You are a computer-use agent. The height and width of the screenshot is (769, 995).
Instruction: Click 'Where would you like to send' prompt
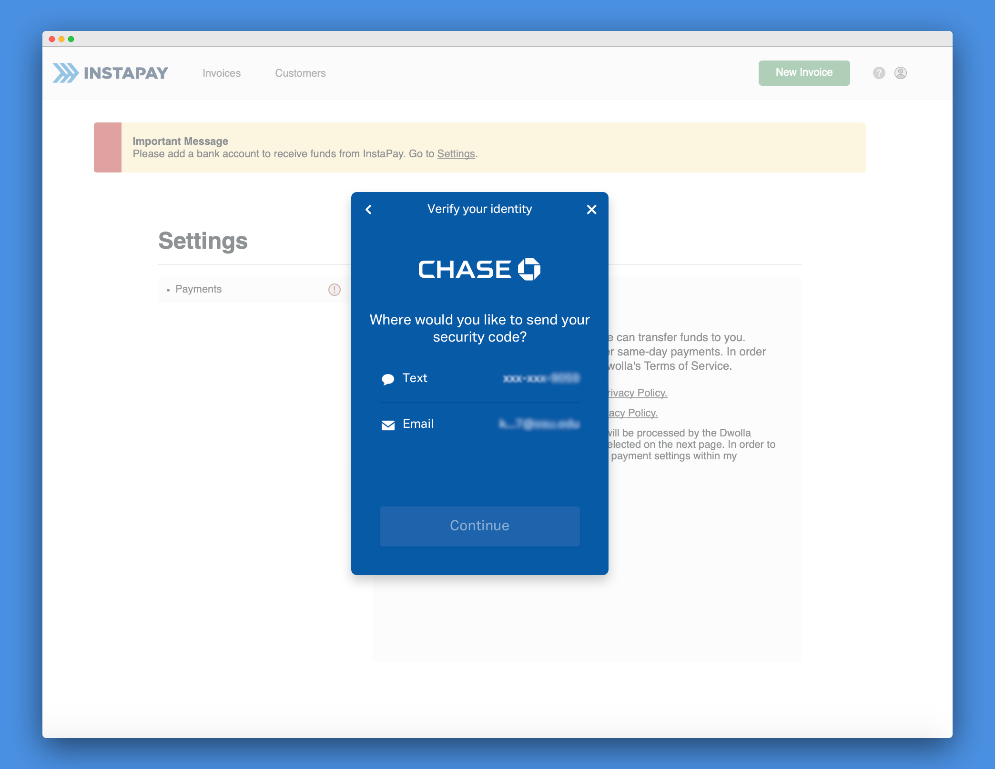(x=479, y=328)
